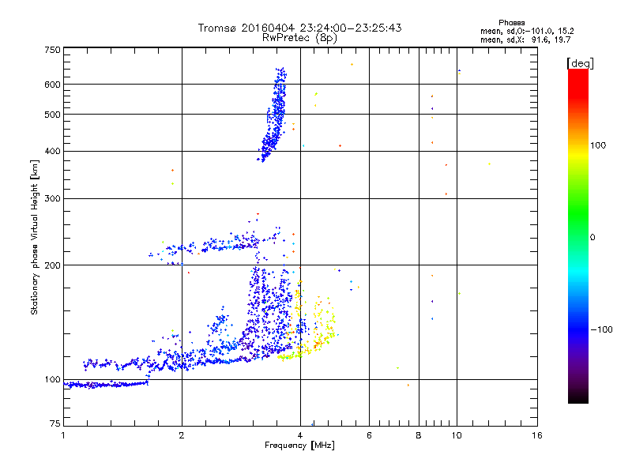The height and width of the screenshot is (474, 632).
Task: Click the 'Phases' statistics heading
Action: pyautogui.click(x=511, y=23)
